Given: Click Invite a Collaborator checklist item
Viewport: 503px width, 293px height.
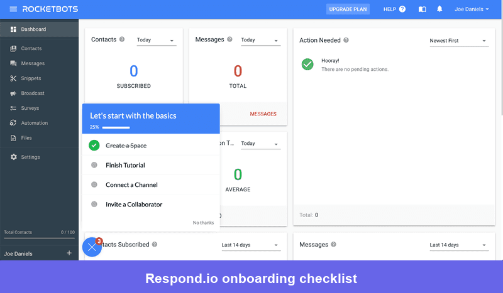Looking at the screenshot, I should coord(151,204).
